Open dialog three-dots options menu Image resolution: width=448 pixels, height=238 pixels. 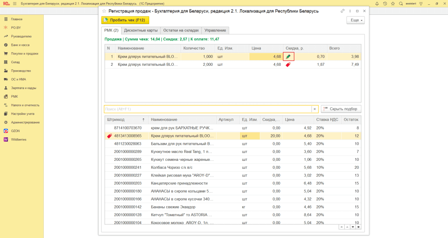click(x=350, y=11)
